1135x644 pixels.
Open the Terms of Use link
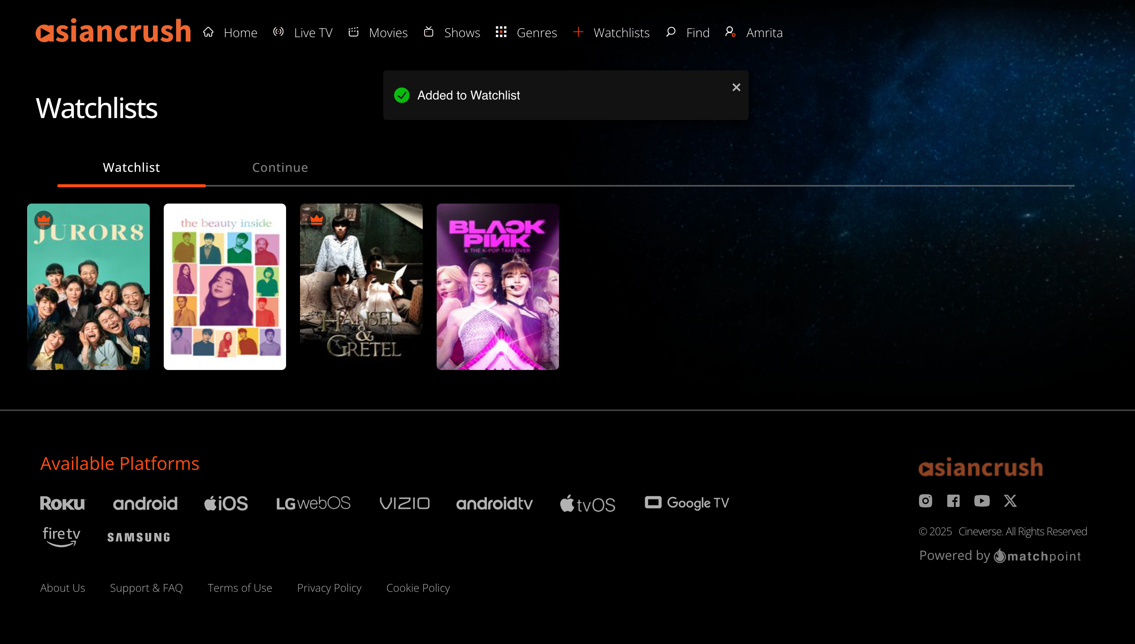coord(240,588)
